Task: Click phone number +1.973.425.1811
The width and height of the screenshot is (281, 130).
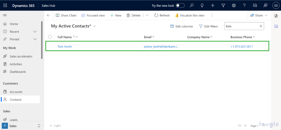Action: [241, 47]
